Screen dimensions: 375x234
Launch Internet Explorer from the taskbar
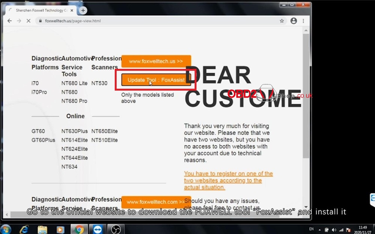(x=24, y=229)
